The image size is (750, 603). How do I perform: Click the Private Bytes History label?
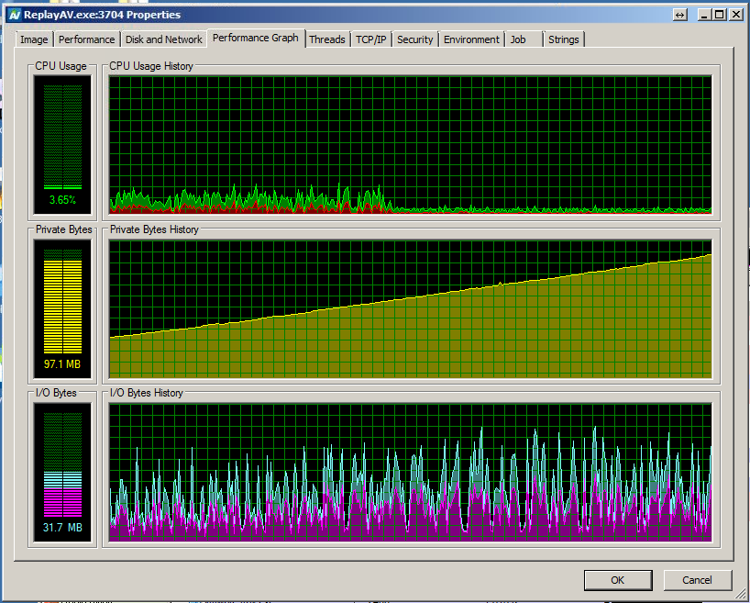coord(154,229)
